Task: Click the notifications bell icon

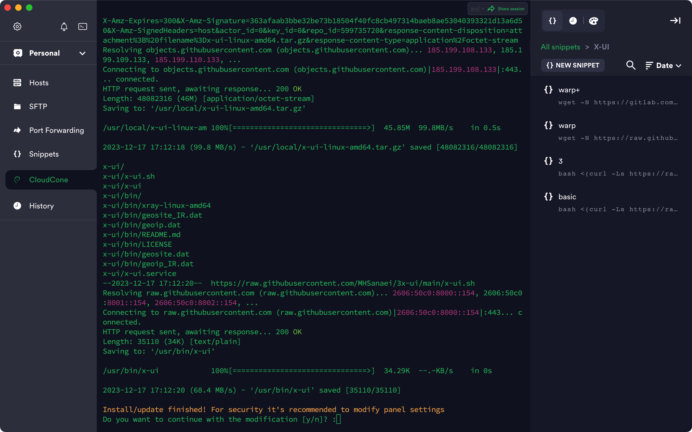Action: tap(64, 26)
